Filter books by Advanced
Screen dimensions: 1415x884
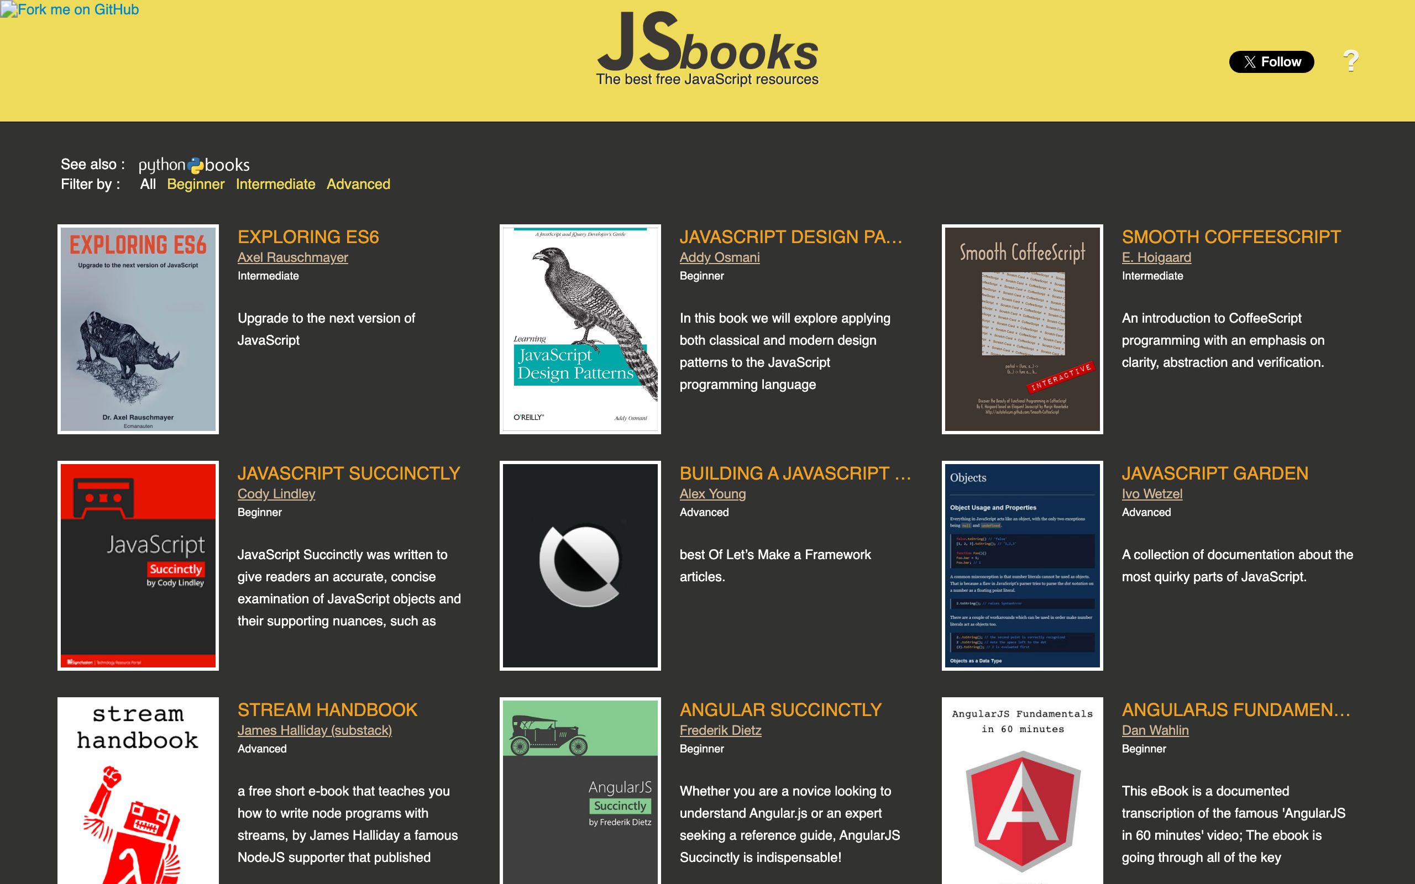(x=358, y=184)
